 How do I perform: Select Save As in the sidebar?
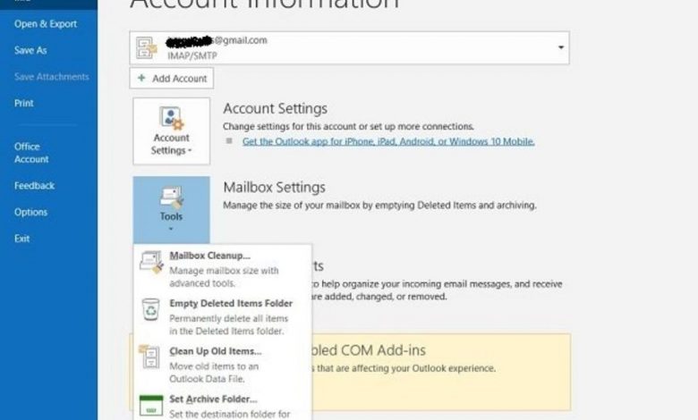tap(30, 51)
